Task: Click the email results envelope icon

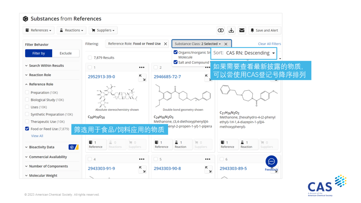Action: (242, 30)
